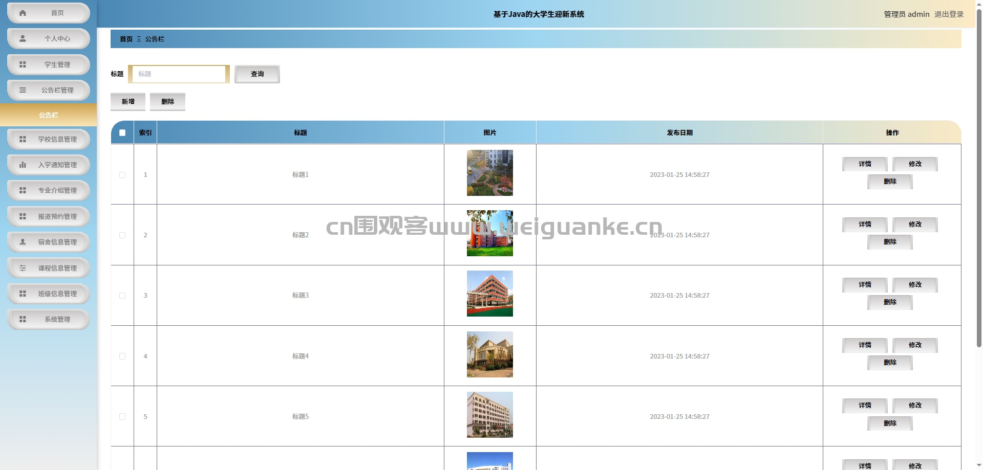Toggle the select-all checkbox in table header
Screen dimensions: 983x470
[122, 132]
